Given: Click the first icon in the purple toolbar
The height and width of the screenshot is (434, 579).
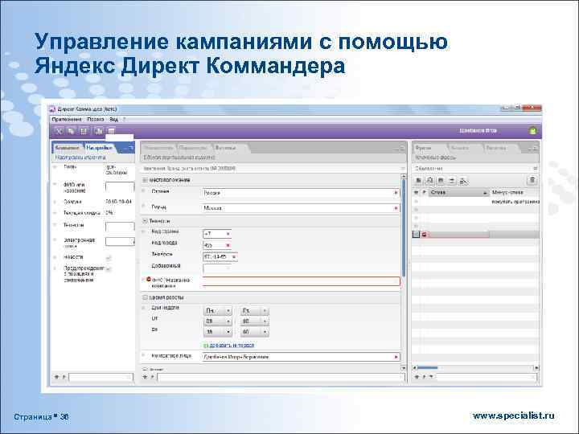Looking at the screenshot, I should pyautogui.click(x=60, y=131).
